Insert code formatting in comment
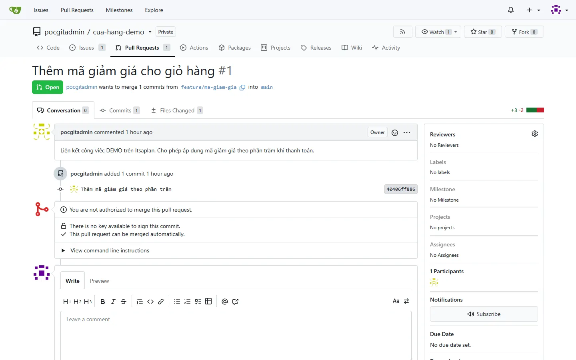The width and height of the screenshot is (576, 360). [x=150, y=302]
